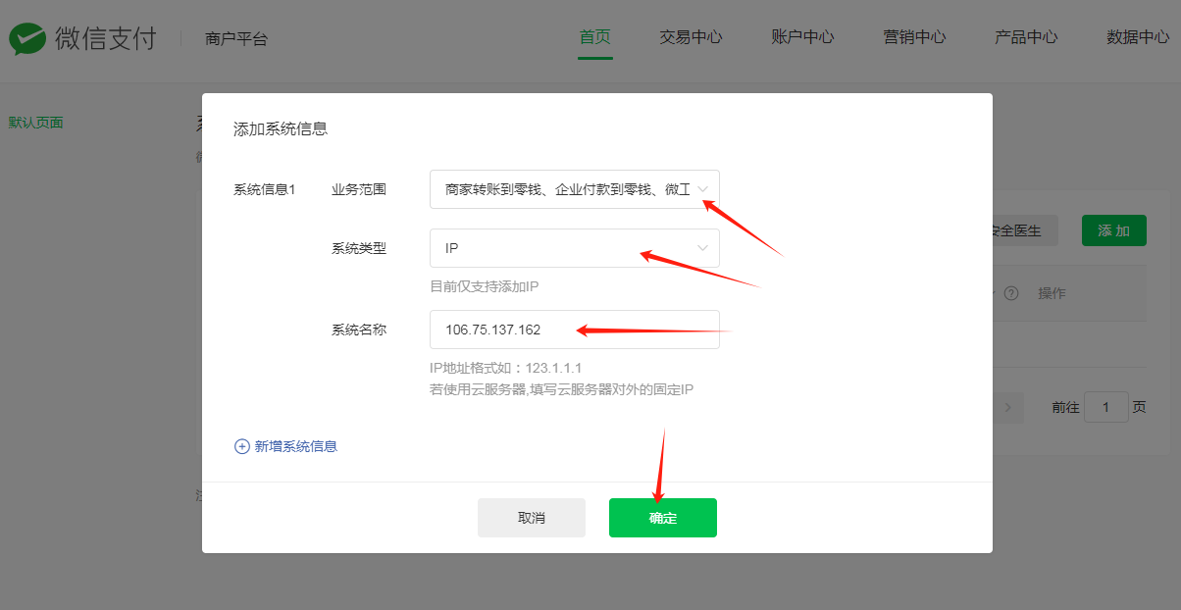The height and width of the screenshot is (610, 1181).
Task: Click the 操作 column header
Action: [x=1052, y=293]
